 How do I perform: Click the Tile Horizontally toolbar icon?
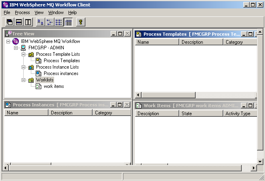click(x=19, y=22)
